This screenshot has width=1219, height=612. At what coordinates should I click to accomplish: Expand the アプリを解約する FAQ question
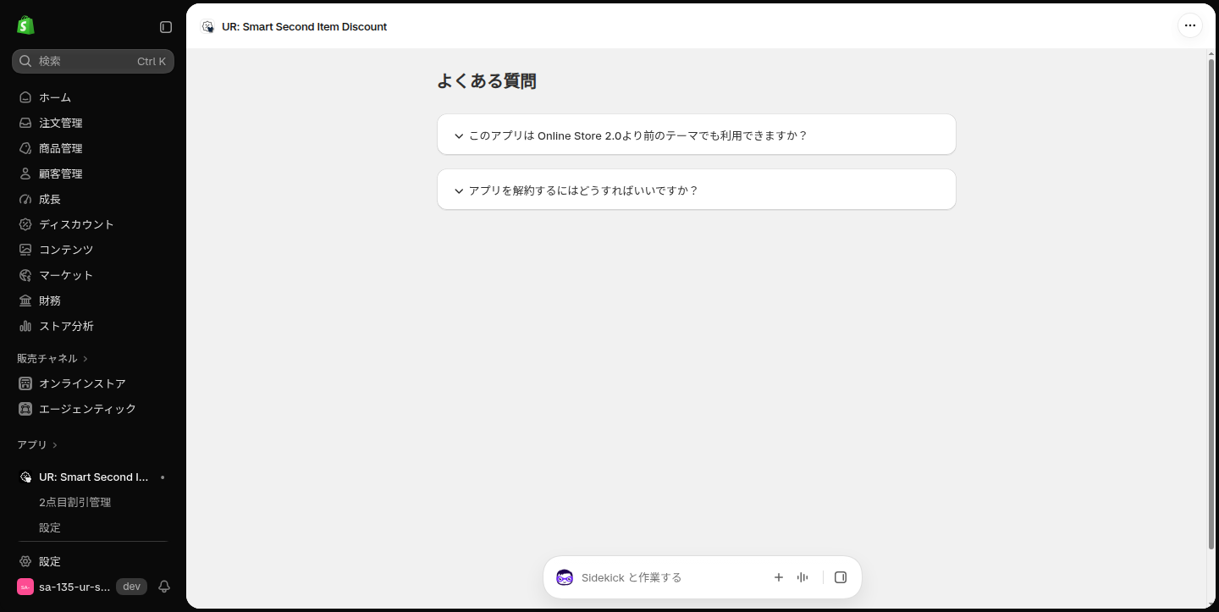point(697,190)
